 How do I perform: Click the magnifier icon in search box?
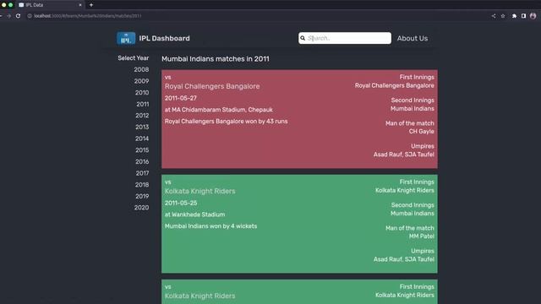(303, 38)
